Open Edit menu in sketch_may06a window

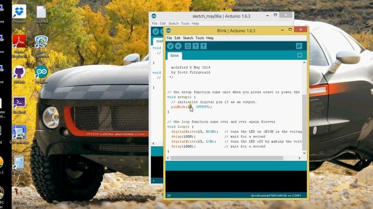pyautogui.click(x=163, y=23)
